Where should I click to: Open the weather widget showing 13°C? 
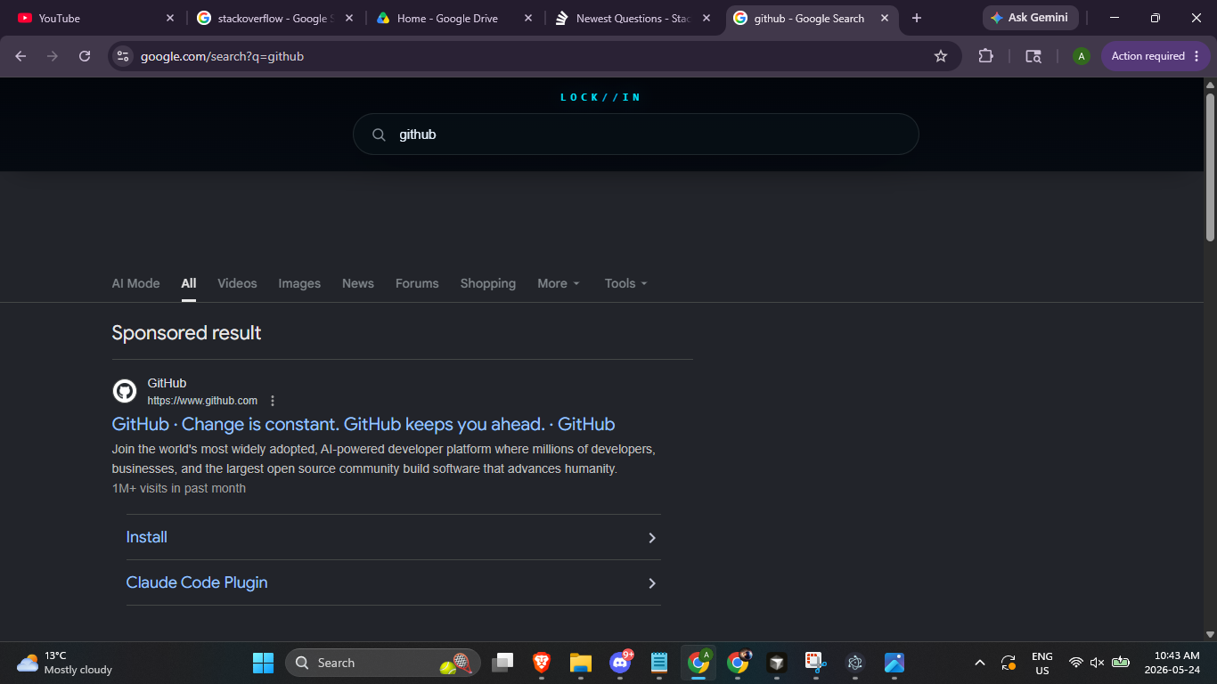pyautogui.click(x=64, y=663)
